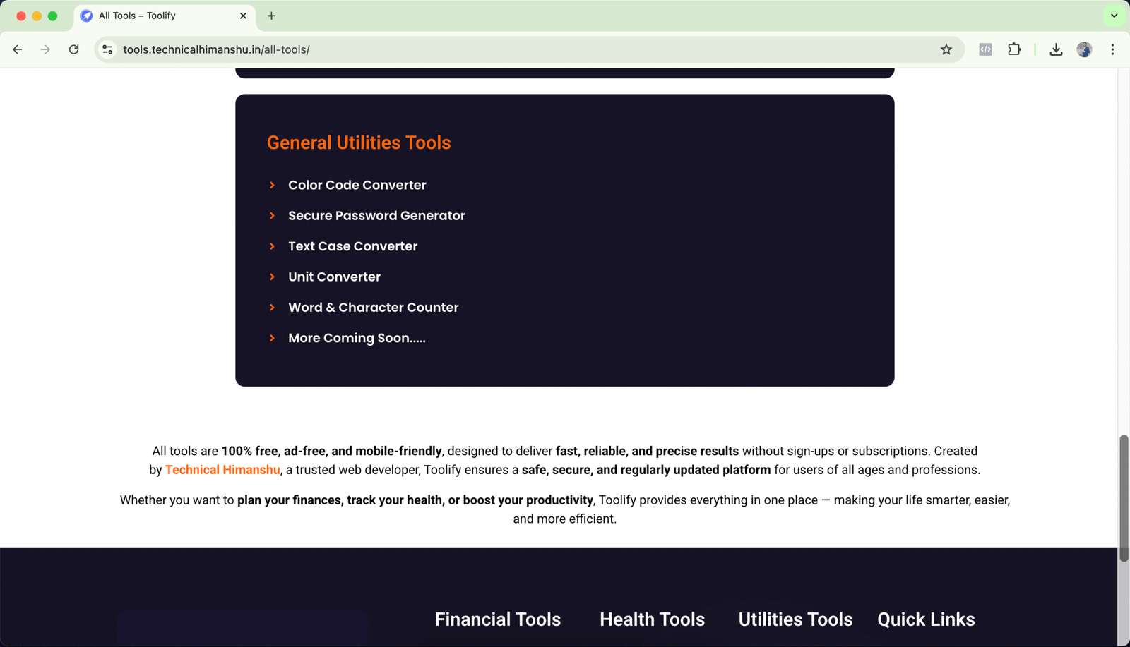Open the user profile avatar

click(1084, 49)
